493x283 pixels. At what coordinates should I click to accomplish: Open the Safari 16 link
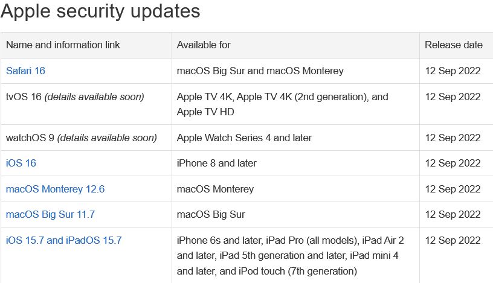click(25, 71)
